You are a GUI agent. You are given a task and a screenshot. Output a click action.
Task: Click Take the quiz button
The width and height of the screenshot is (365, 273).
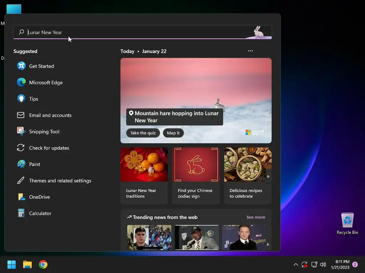pyautogui.click(x=143, y=133)
